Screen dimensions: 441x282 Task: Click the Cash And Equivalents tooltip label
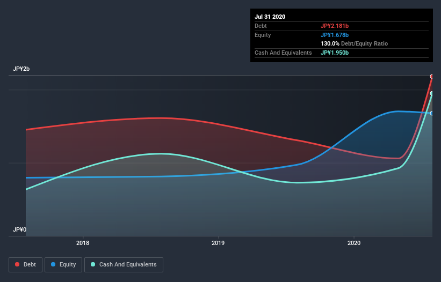pos(283,53)
